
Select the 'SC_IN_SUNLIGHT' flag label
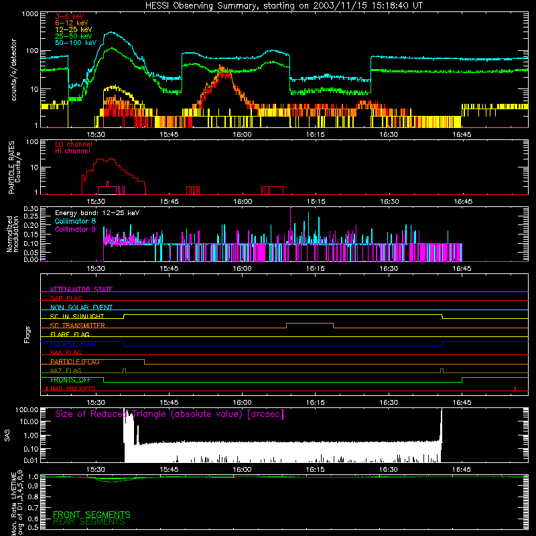pos(77,316)
